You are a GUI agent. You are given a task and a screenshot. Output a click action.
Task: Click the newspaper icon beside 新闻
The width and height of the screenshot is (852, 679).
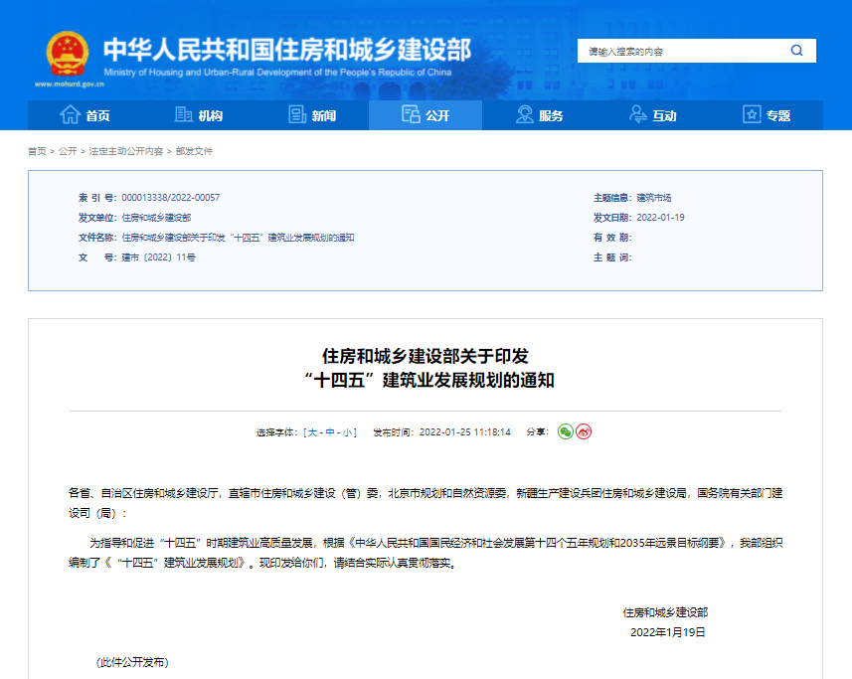click(297, 115)
